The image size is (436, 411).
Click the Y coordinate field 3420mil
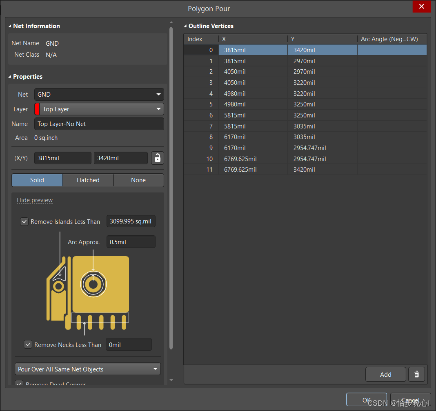pyautogui.click(x=121, y=158)
